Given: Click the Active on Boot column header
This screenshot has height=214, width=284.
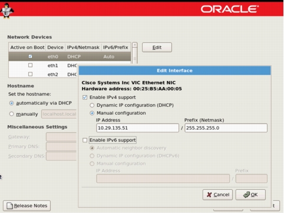Looking at the screenshot, I should click(27, 48).
